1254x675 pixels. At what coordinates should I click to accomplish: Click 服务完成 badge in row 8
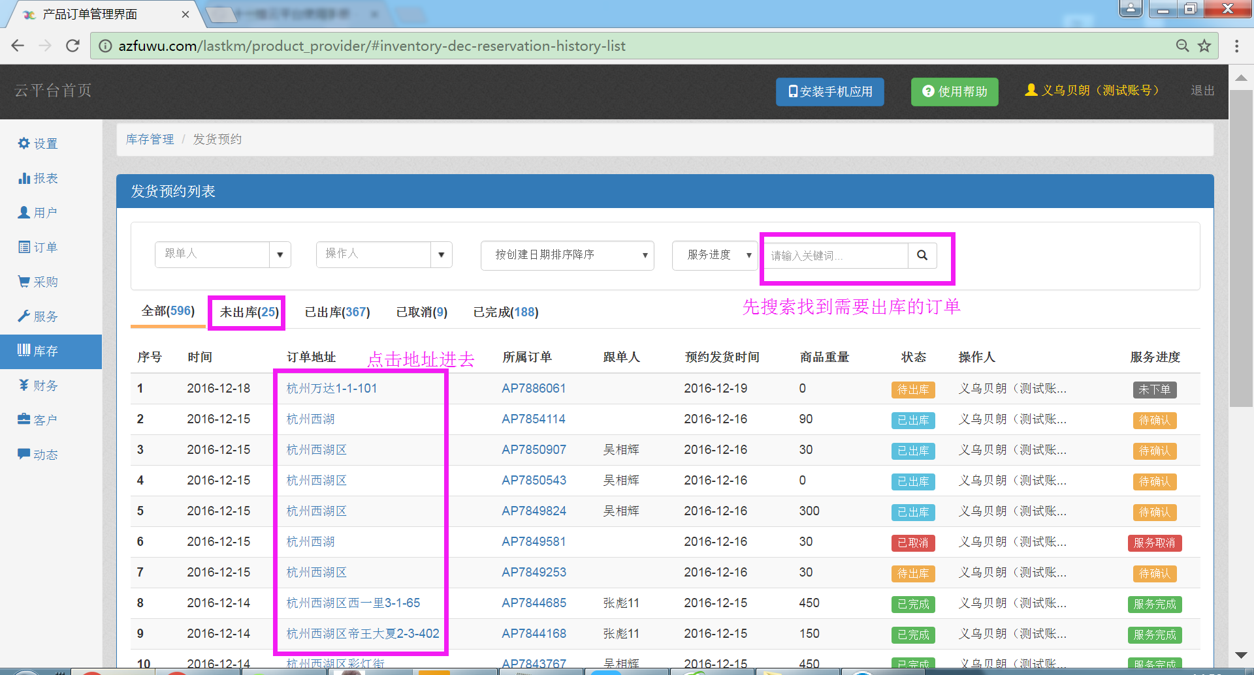click(x=1154, y=604)
